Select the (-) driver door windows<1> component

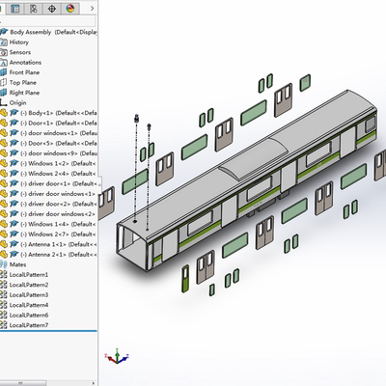58,194
